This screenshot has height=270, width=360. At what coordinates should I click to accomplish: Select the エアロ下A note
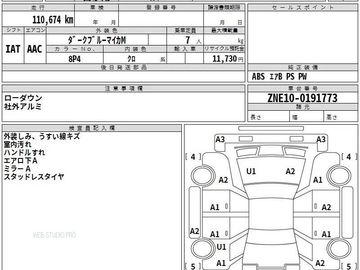(20, 161)
